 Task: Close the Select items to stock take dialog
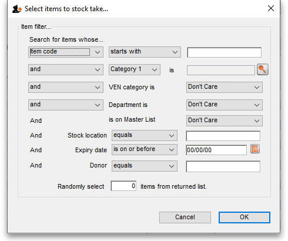(271, 8)
